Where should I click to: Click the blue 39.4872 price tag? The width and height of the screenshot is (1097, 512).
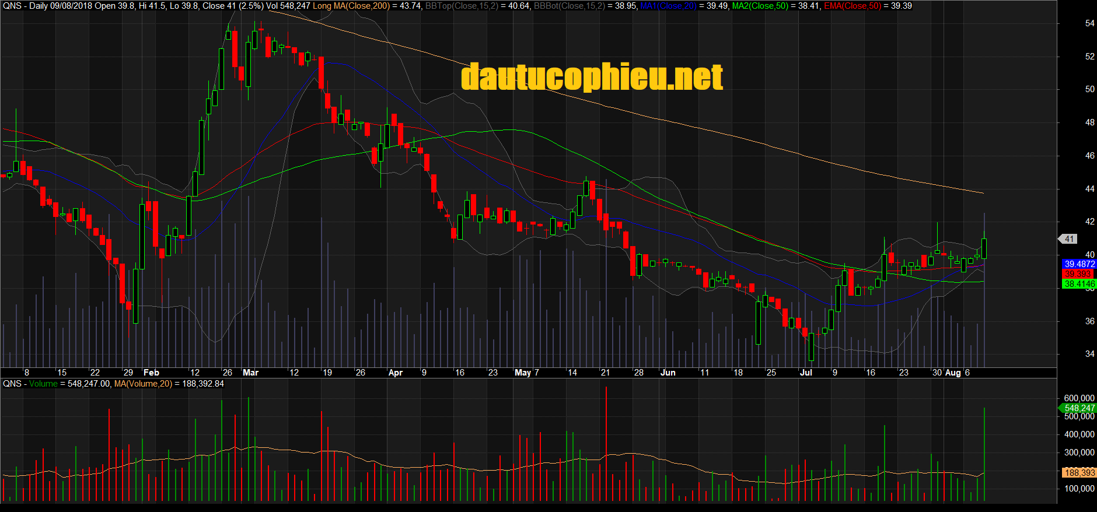1079,264
